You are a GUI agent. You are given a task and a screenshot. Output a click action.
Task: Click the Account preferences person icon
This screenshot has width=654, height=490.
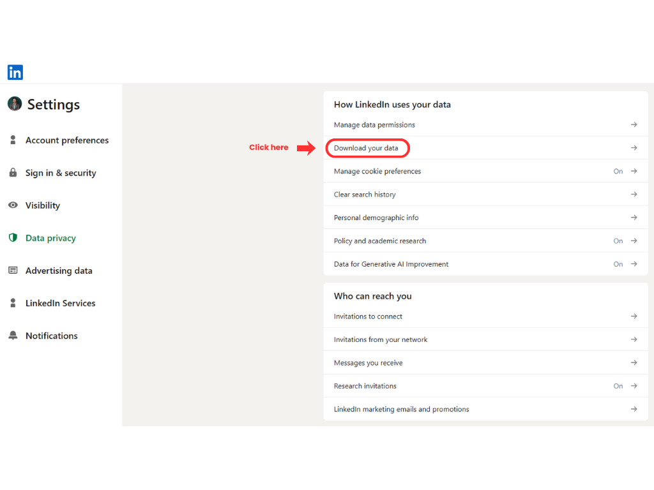click(13, 140)
